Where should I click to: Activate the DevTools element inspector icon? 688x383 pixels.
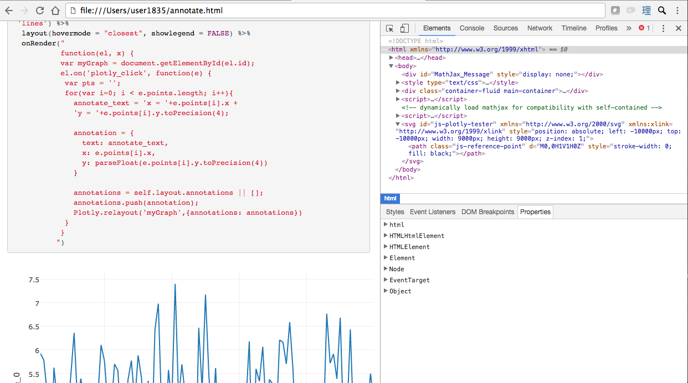click(x=390, y=28)
